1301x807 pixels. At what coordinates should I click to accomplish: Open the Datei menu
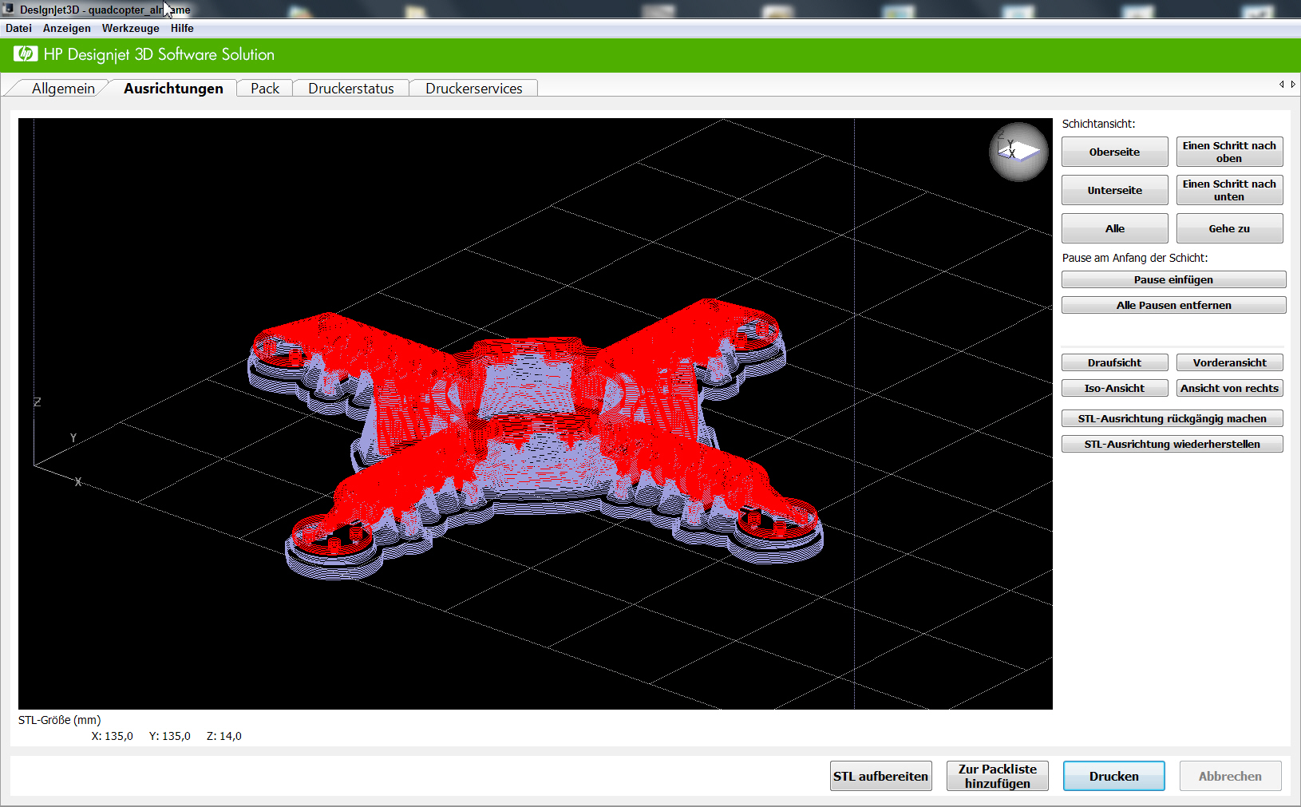(18, 28)
